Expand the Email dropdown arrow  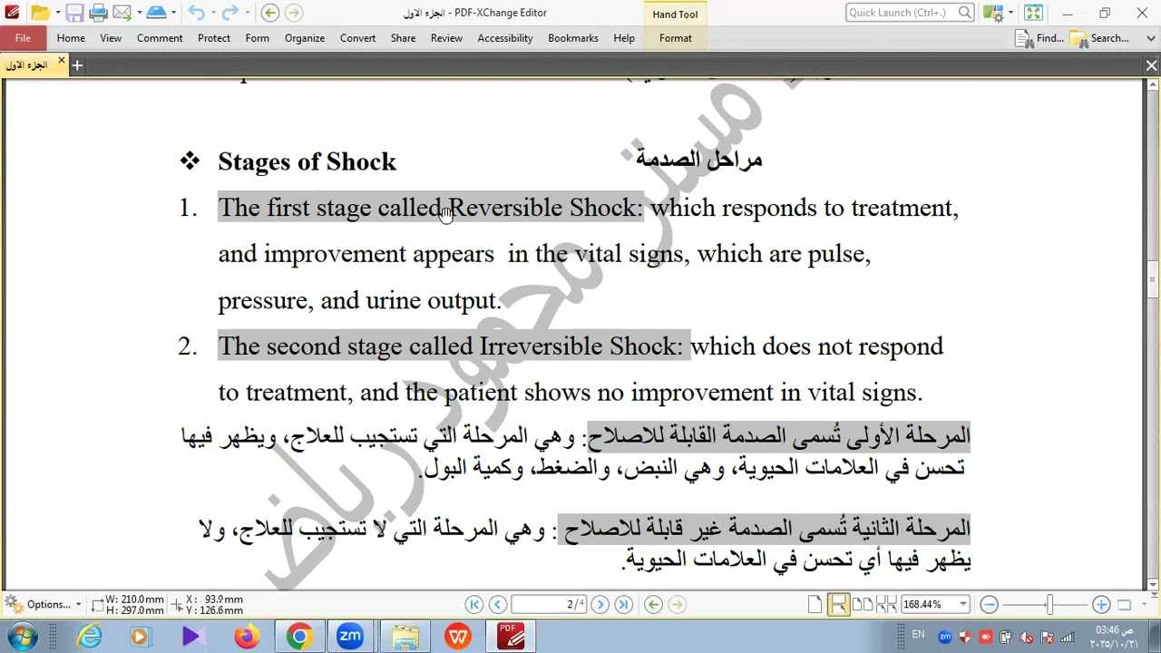pyautogui.click(x=139, y=13)
